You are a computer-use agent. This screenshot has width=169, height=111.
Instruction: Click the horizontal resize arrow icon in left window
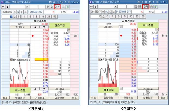click(3, 7)
